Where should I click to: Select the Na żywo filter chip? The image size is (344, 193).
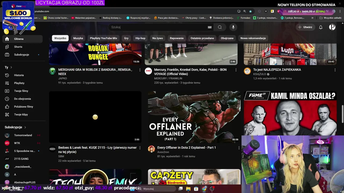[157, 38]
